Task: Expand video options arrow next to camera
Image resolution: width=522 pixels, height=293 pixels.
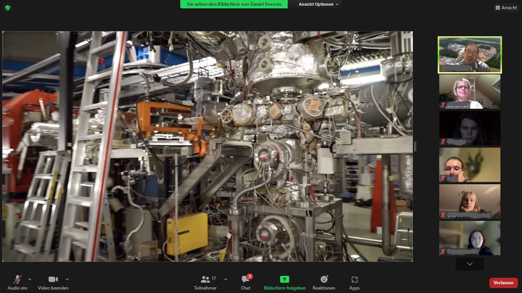Action: tap(67, 278)
